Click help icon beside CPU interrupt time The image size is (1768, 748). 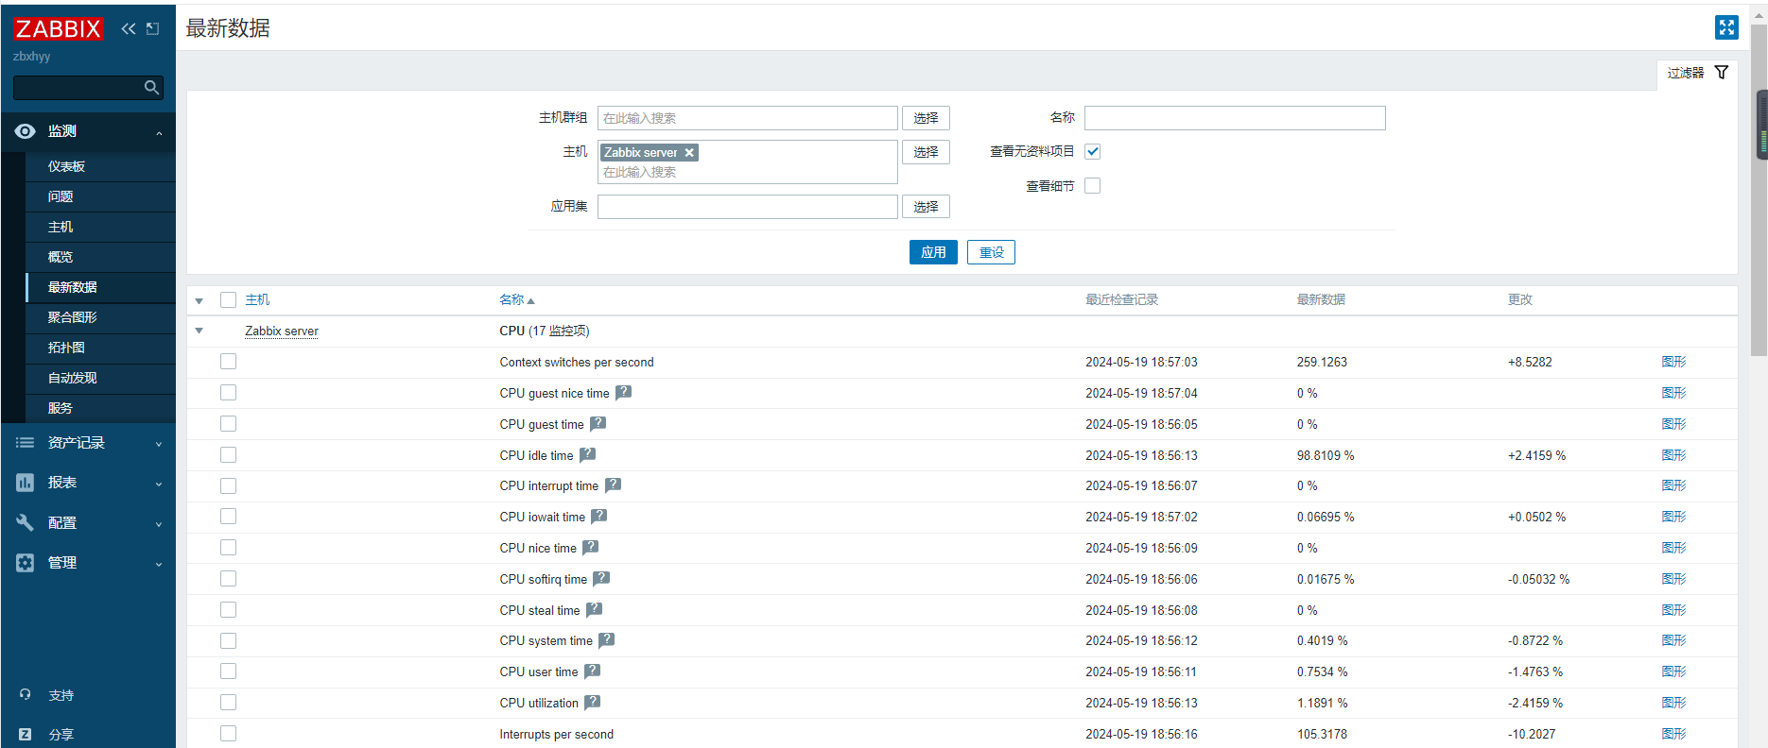click(x=614, y=484)
